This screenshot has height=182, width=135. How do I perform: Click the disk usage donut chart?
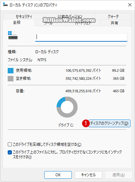(x=67, y=107)
